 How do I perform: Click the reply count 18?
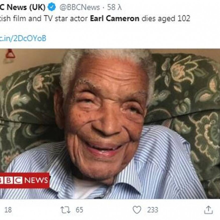(x=8, y=210)
